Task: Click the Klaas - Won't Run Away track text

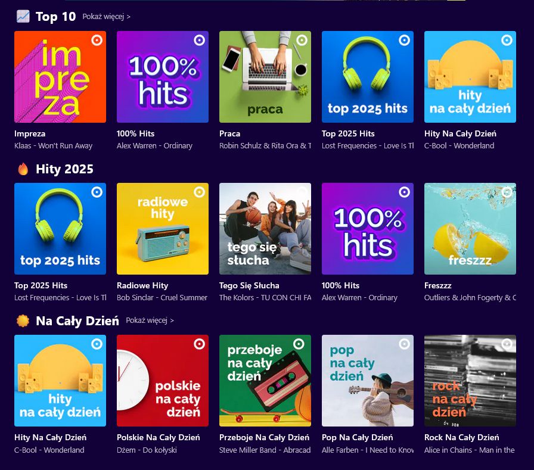Action: pyautogui.click(x=54, y=146)
